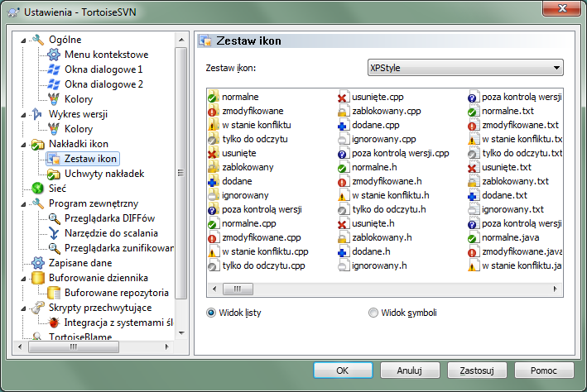587x392 pixels.
Task: Click the icon beside Uchwyty nakładek
Action: click(x=54, y=174)
